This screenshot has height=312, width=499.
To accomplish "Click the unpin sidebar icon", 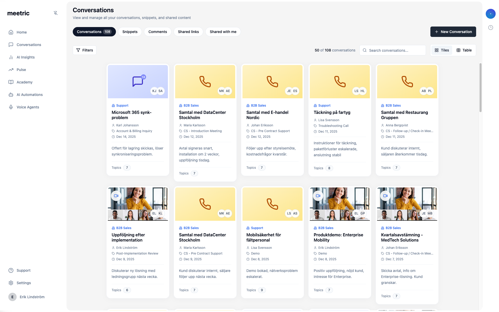I will pos(56,13).
